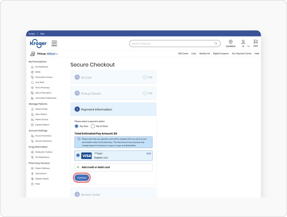Open the Vaccinations sidebar link
The width and height of the screenshot is (287, 217).
point(41,173)
